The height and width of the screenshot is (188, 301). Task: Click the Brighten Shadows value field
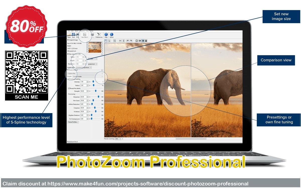point(83,115)
